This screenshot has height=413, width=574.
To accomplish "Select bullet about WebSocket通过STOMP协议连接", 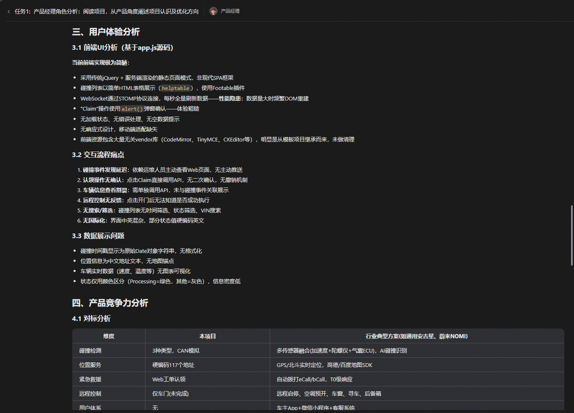I will tap(194, 98).
